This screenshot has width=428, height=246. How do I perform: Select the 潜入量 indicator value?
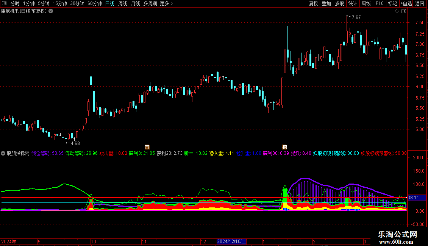point(222,154)
